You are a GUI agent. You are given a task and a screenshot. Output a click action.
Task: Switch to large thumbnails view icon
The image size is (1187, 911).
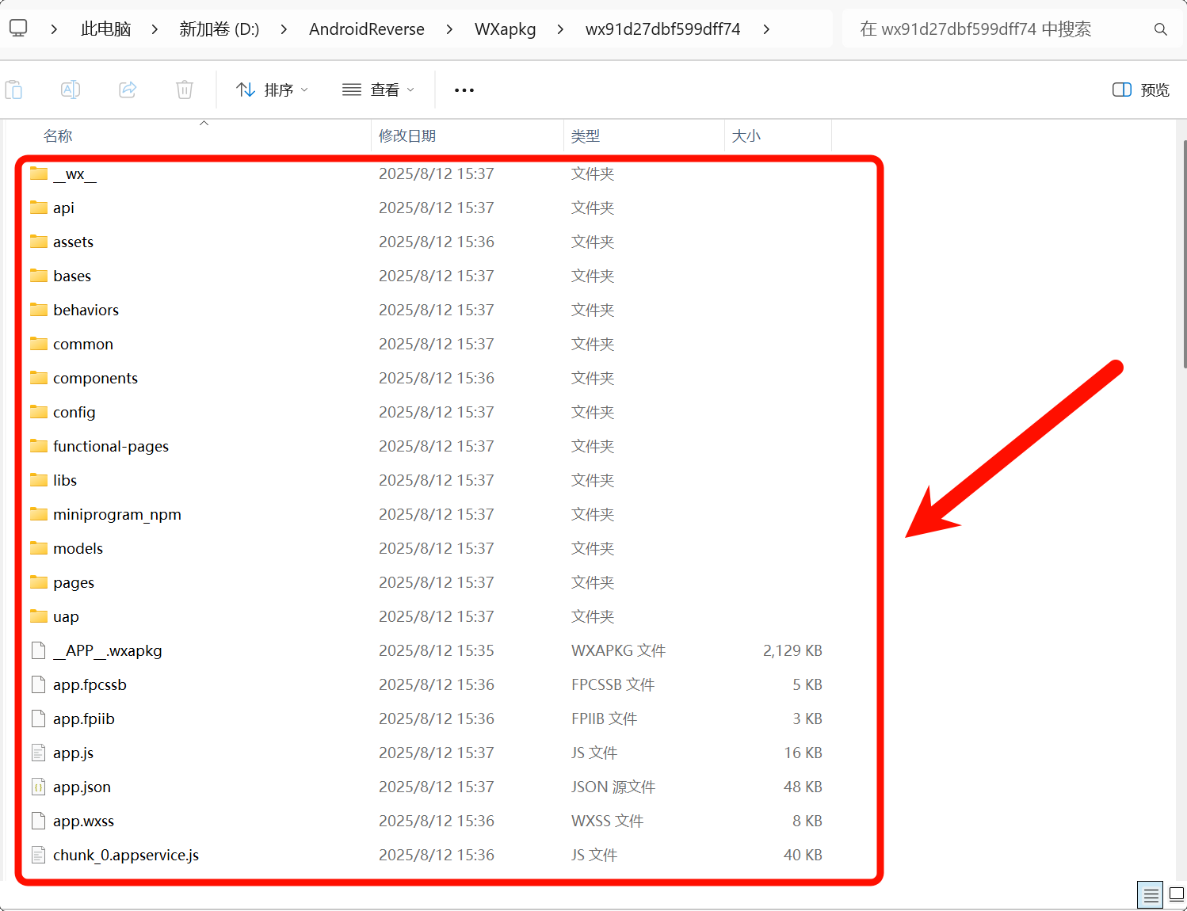pos(1177,895)
